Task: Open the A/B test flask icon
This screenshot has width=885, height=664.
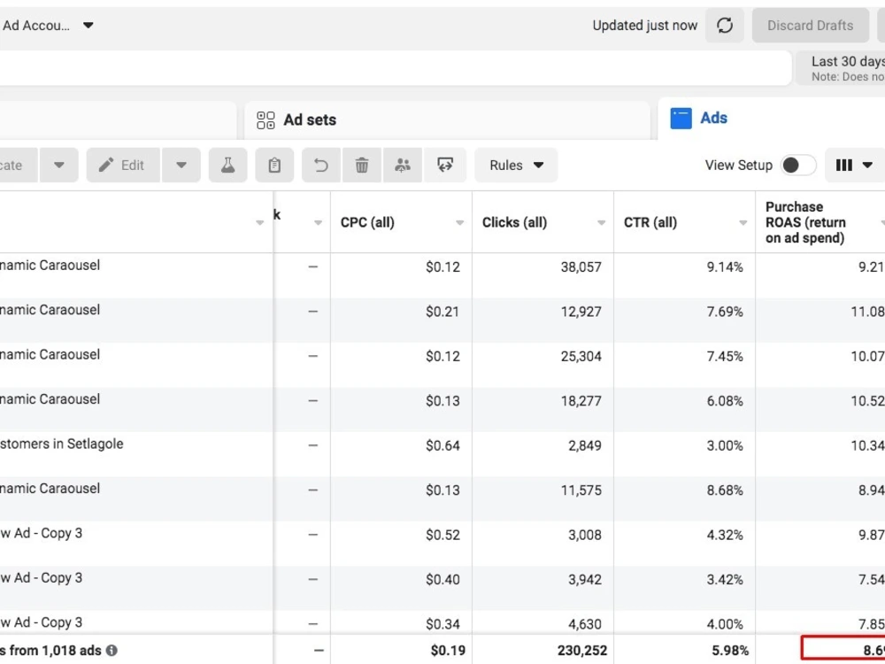Action: tap(228, 166)
